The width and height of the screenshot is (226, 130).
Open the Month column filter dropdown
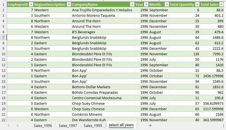166,5
